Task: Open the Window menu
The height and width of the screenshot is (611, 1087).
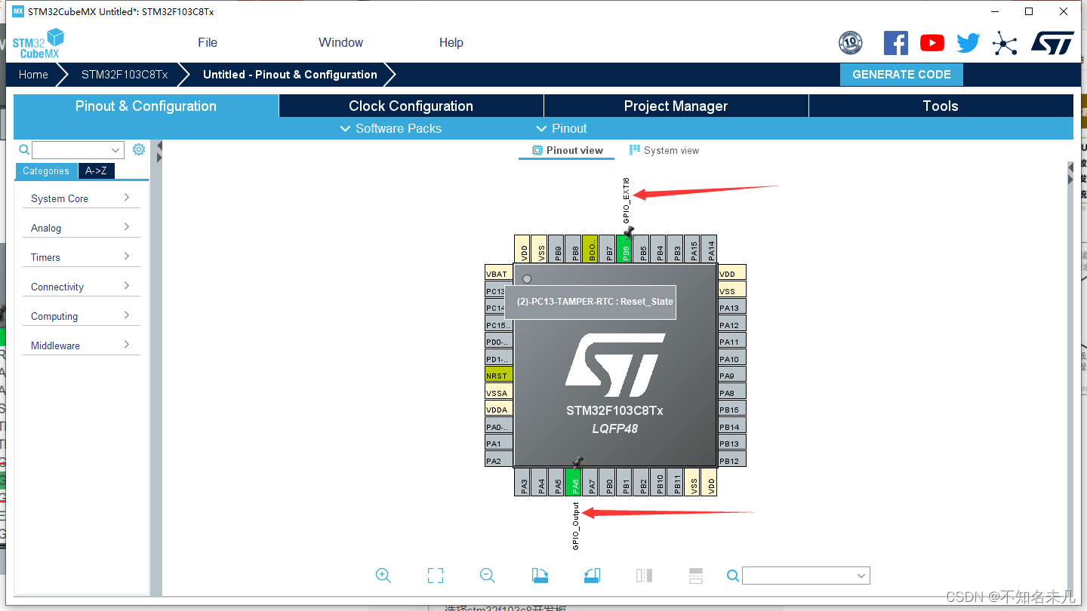Action: pyautogui.click(x=340, y=42)
